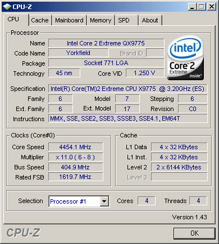Click the Core Speed value field
This screenshot has width=219, height=244.
coord(76,147)
